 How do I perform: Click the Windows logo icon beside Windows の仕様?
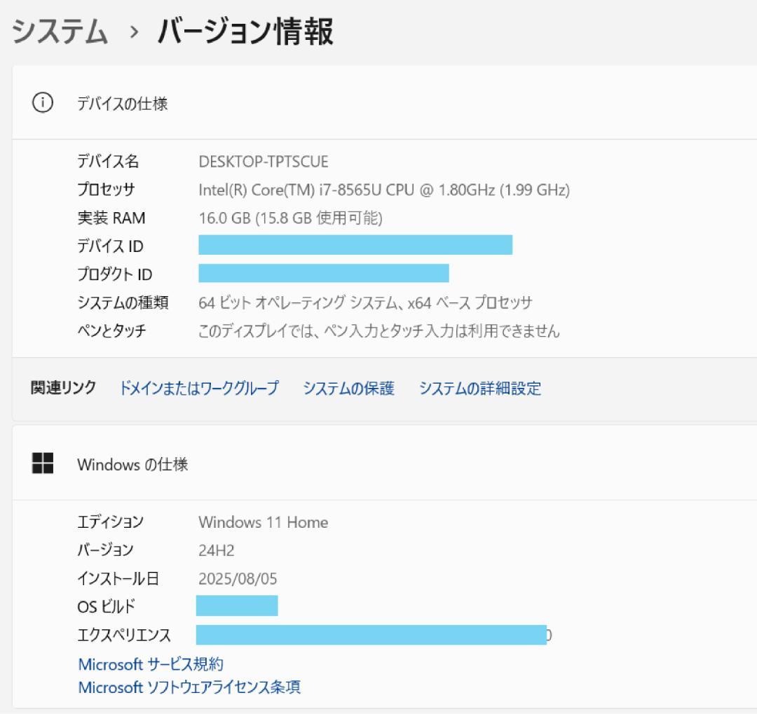pyautogui.click(x=43, y=463)
